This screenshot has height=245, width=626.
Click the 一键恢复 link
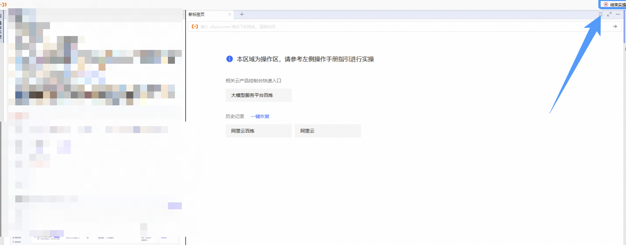point(260,116)
